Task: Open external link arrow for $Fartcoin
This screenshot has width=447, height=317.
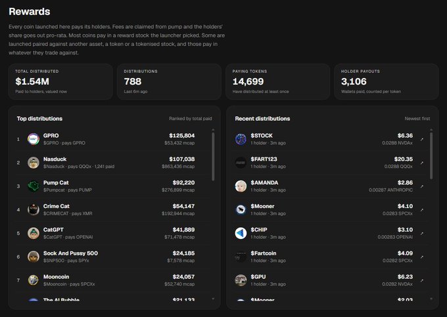Action: 422,257
